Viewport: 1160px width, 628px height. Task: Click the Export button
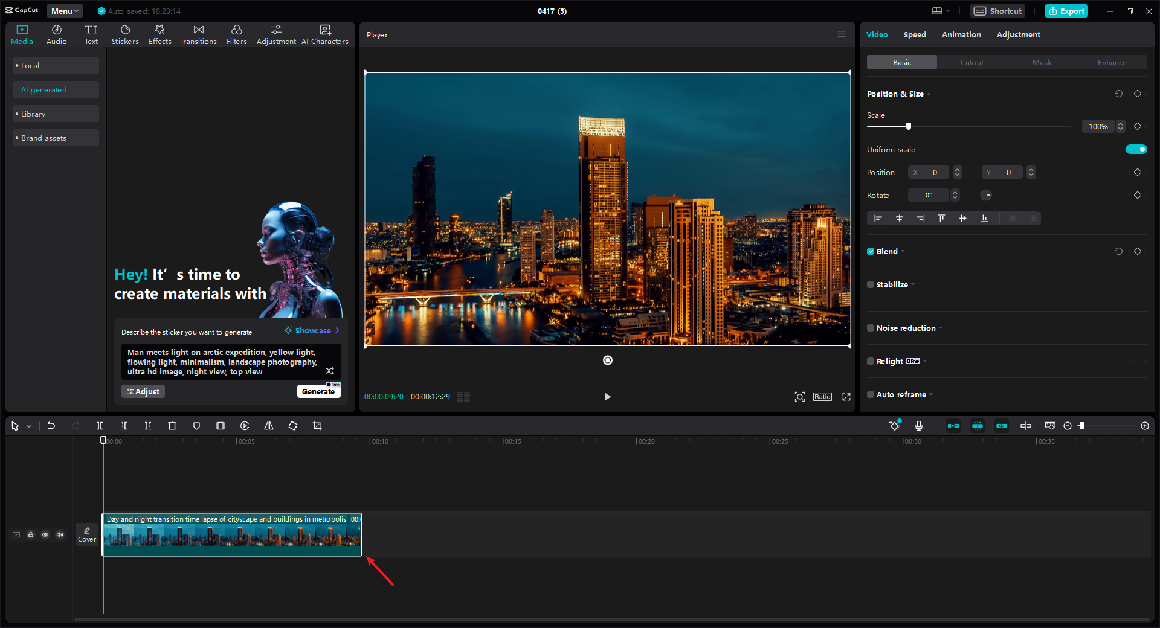click(x=1066, y=11)
